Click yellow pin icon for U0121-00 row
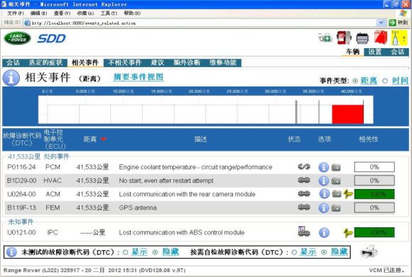The height and width of the screenshot is (277, 412). 348,232
